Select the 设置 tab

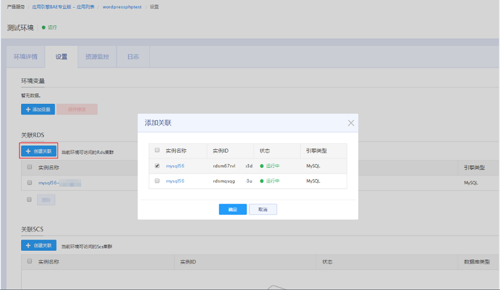[x=62, y=57]
